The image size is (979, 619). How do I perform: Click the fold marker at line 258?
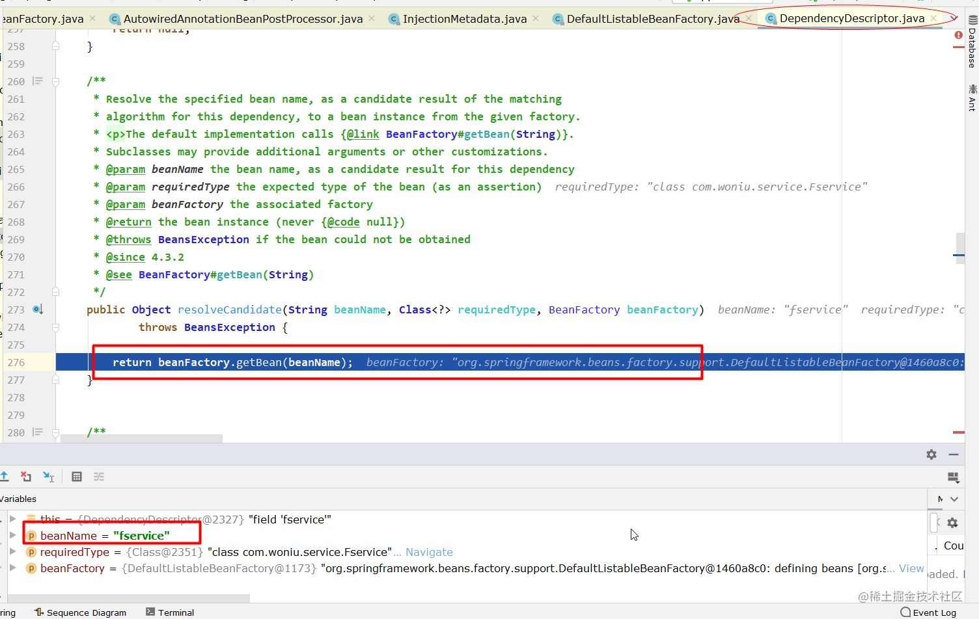(x=56, y=46)
